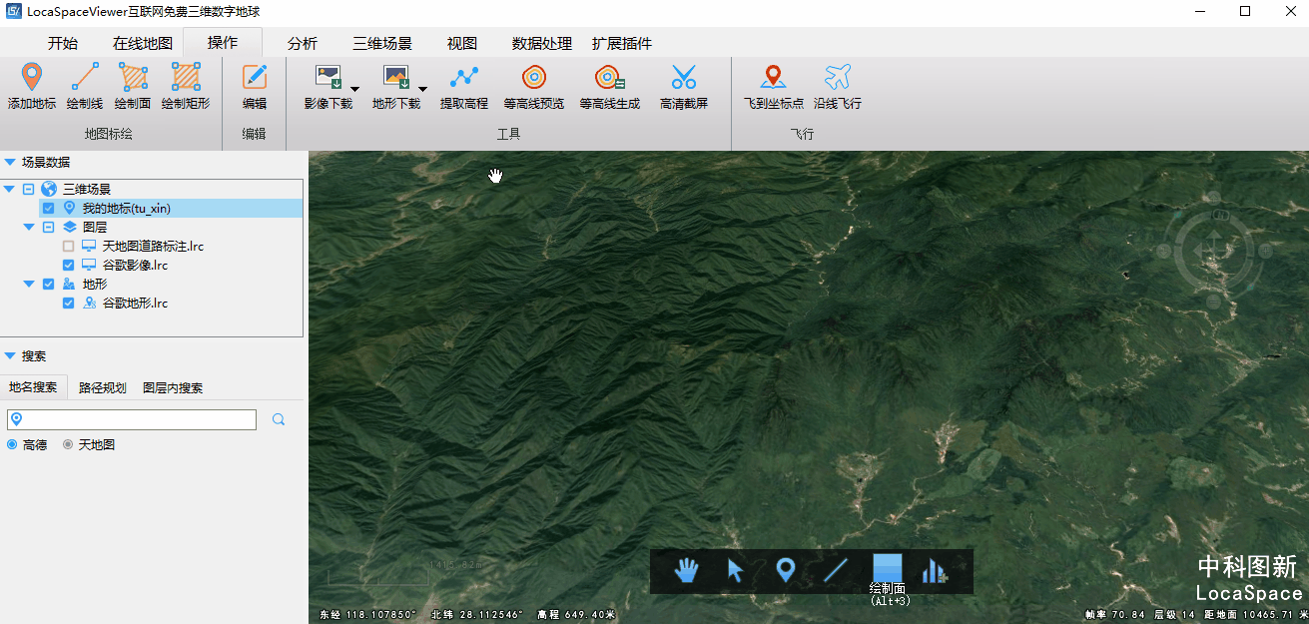Collapse the 场景数据 panel
1309x624 pixels.
click(x=9, y=162)
